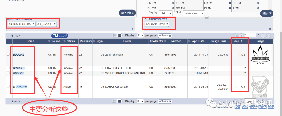Open the DUALIFE brand link
The image size is (282, 116).
(x=19, y=73)
